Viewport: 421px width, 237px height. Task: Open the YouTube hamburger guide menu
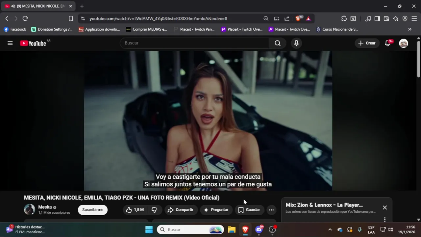tap(10, 43)
